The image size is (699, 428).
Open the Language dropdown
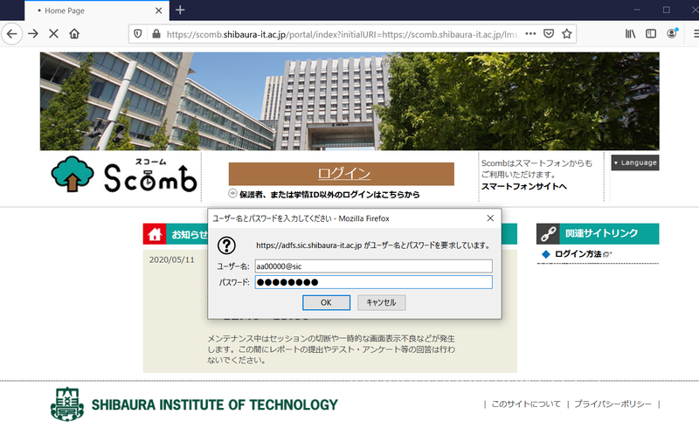tap(635, 162)
